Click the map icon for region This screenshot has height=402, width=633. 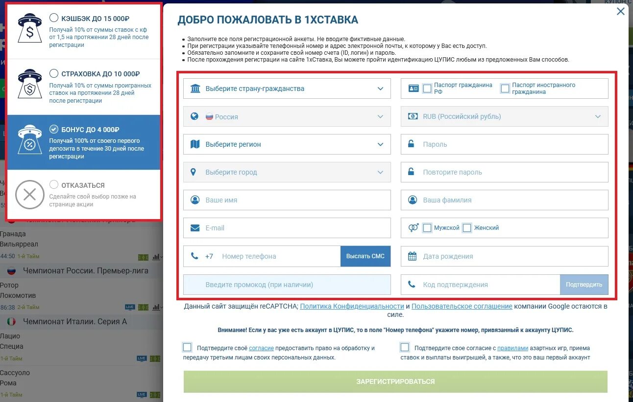coord(195,144)
